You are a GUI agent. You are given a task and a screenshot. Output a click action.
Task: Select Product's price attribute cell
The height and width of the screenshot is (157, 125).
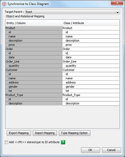(91, 45)
